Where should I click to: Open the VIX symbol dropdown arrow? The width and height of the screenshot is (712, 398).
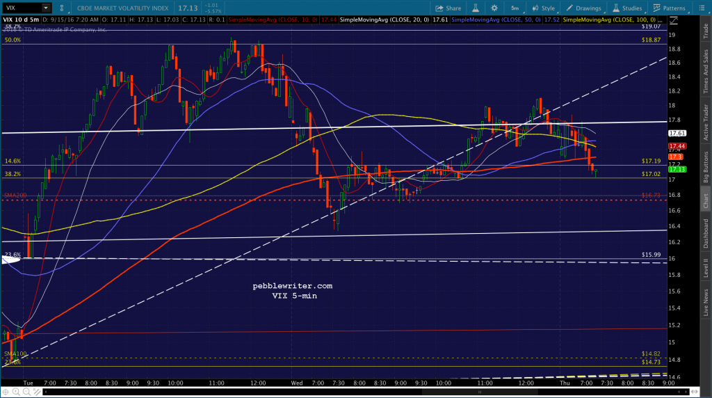pyautogui.click(x=46, y=8)
